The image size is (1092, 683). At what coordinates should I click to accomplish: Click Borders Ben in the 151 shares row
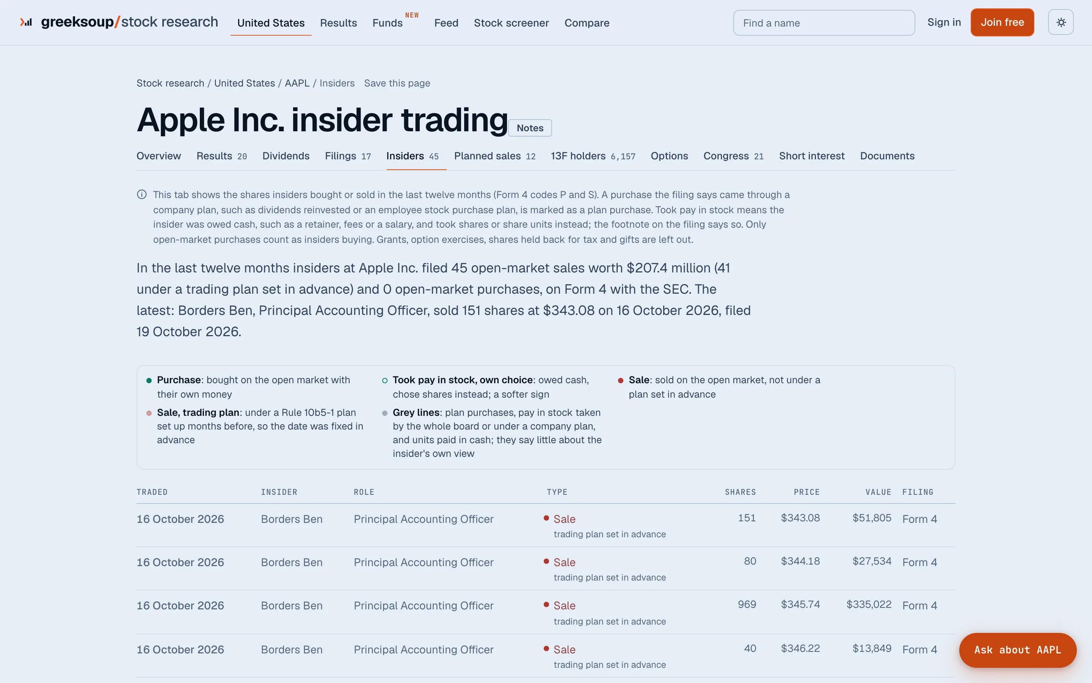tap(292, 519)
